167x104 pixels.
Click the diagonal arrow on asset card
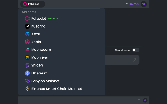pyautogui.click(x=135, y=60)
